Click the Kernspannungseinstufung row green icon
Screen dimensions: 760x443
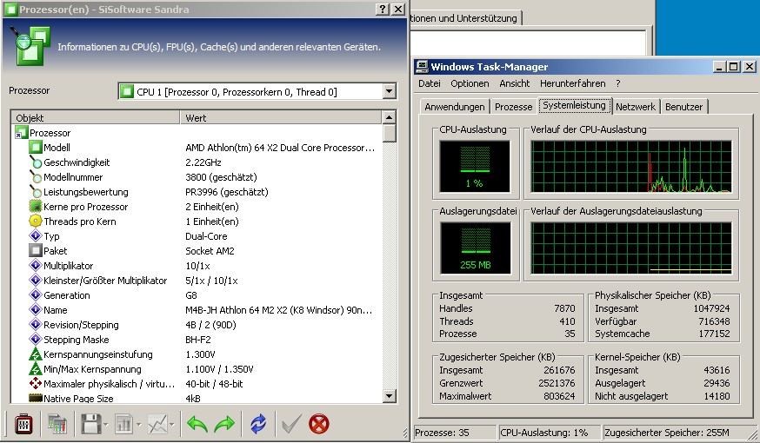tap(36, 354)
